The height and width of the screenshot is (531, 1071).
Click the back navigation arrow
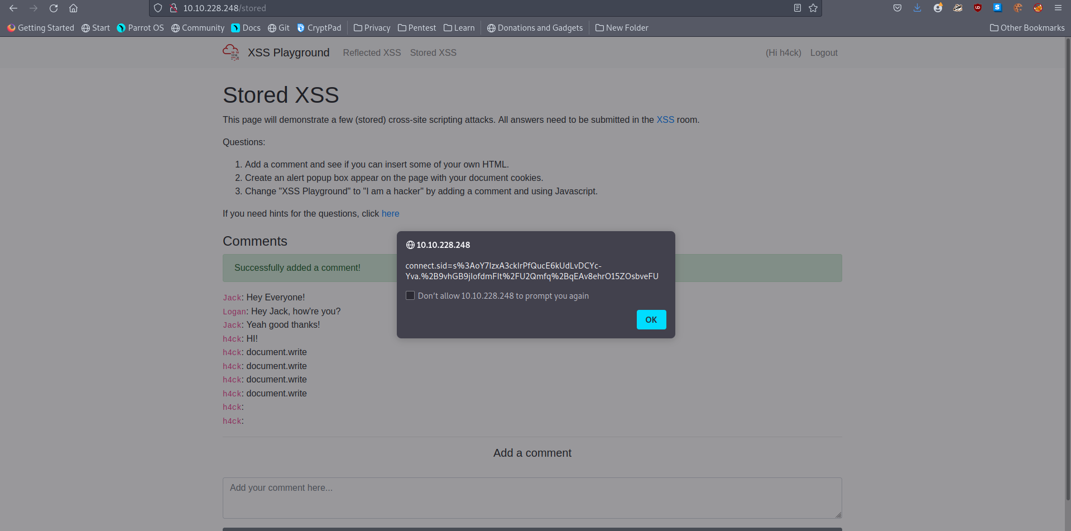[x=13, y=8]
